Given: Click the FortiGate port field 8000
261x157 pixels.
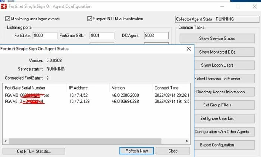Looking at the screenshot, I should (x=45, y=36).
